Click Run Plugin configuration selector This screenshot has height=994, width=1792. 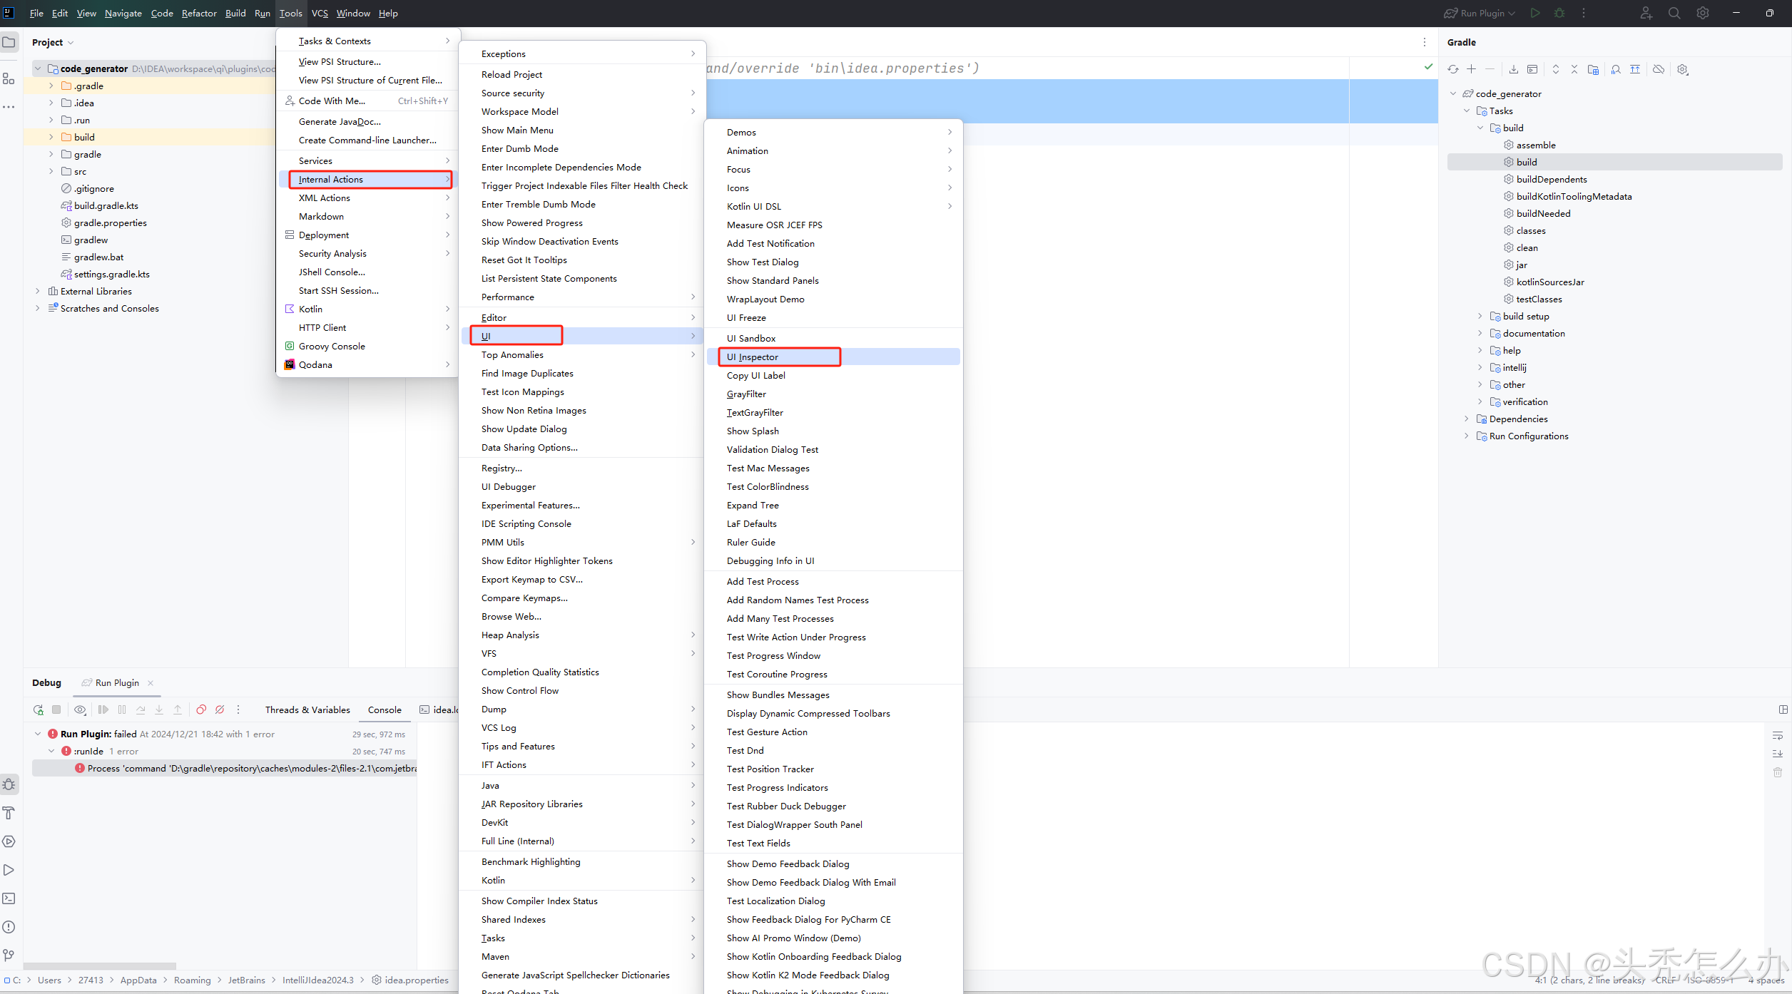click(1481, 13)
